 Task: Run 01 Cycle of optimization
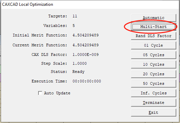coord(153,45)
